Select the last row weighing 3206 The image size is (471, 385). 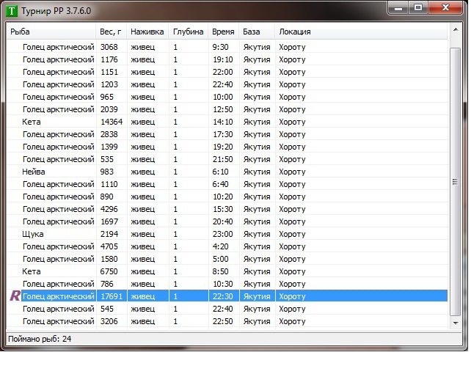click(x=59, y=321)
